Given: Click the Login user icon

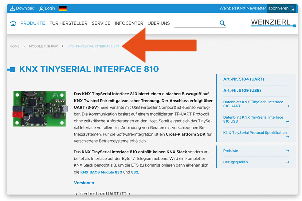Looking at the screenshot, I should point(41,9).
